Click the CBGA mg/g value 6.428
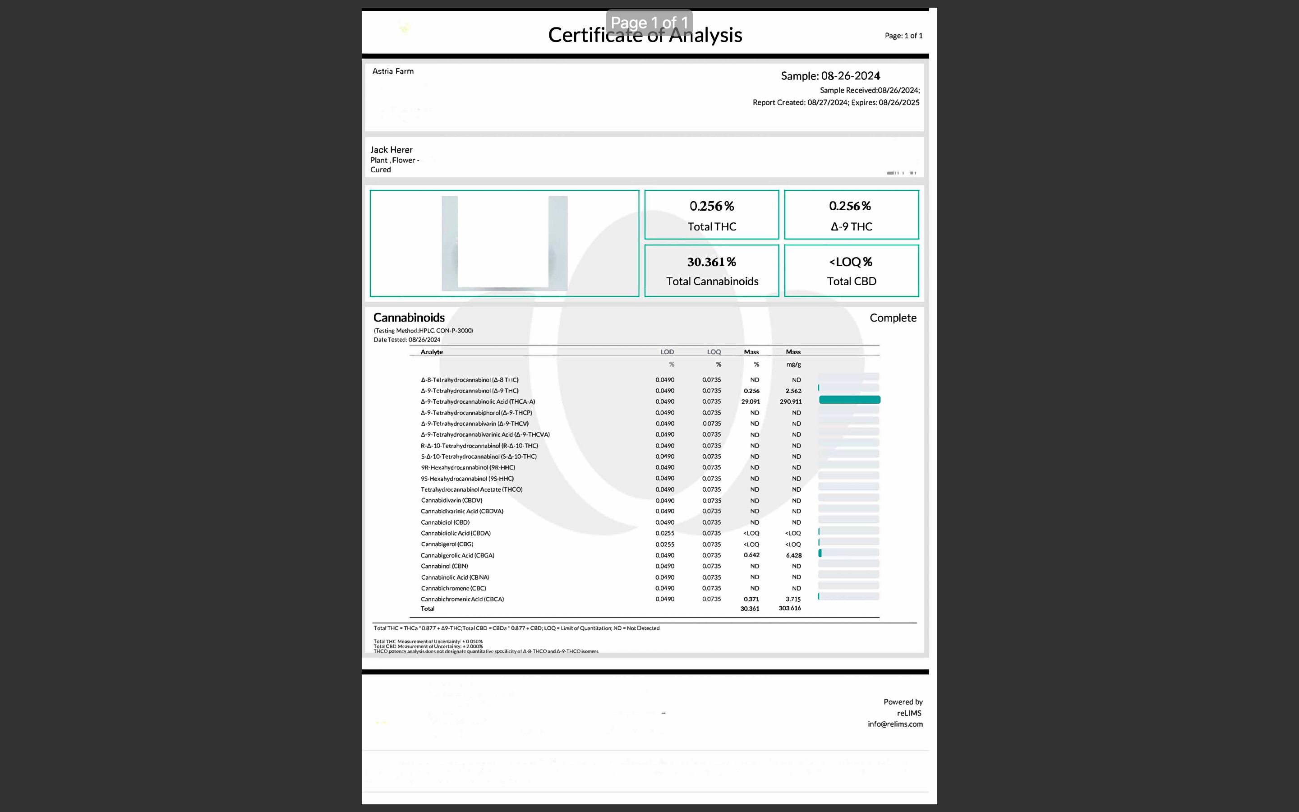The image size is (1299, 812). coord(793,555)
